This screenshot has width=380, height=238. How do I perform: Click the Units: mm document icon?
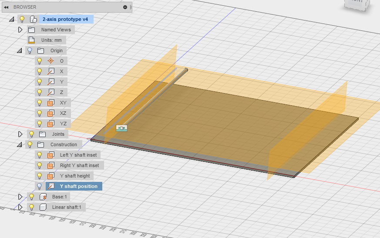point(32,40)
